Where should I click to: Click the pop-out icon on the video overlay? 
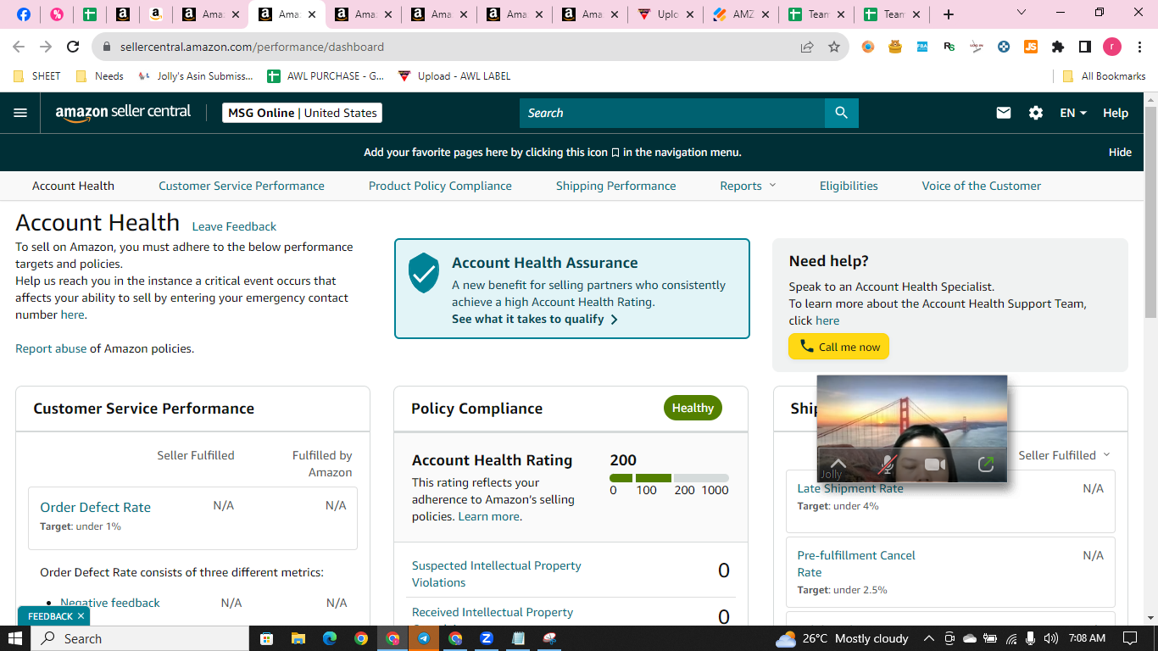coord(985,465)
